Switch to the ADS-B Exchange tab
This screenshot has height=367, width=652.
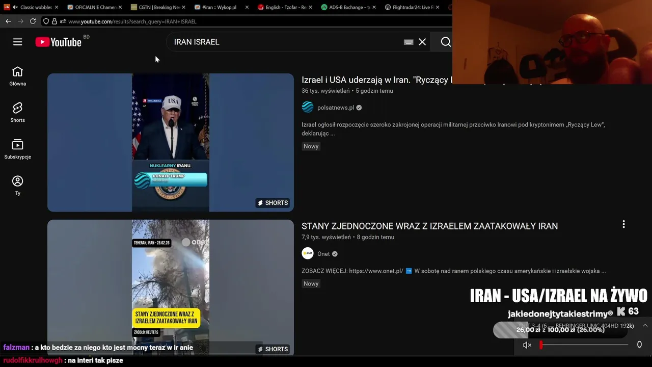(x=349, y=7)
